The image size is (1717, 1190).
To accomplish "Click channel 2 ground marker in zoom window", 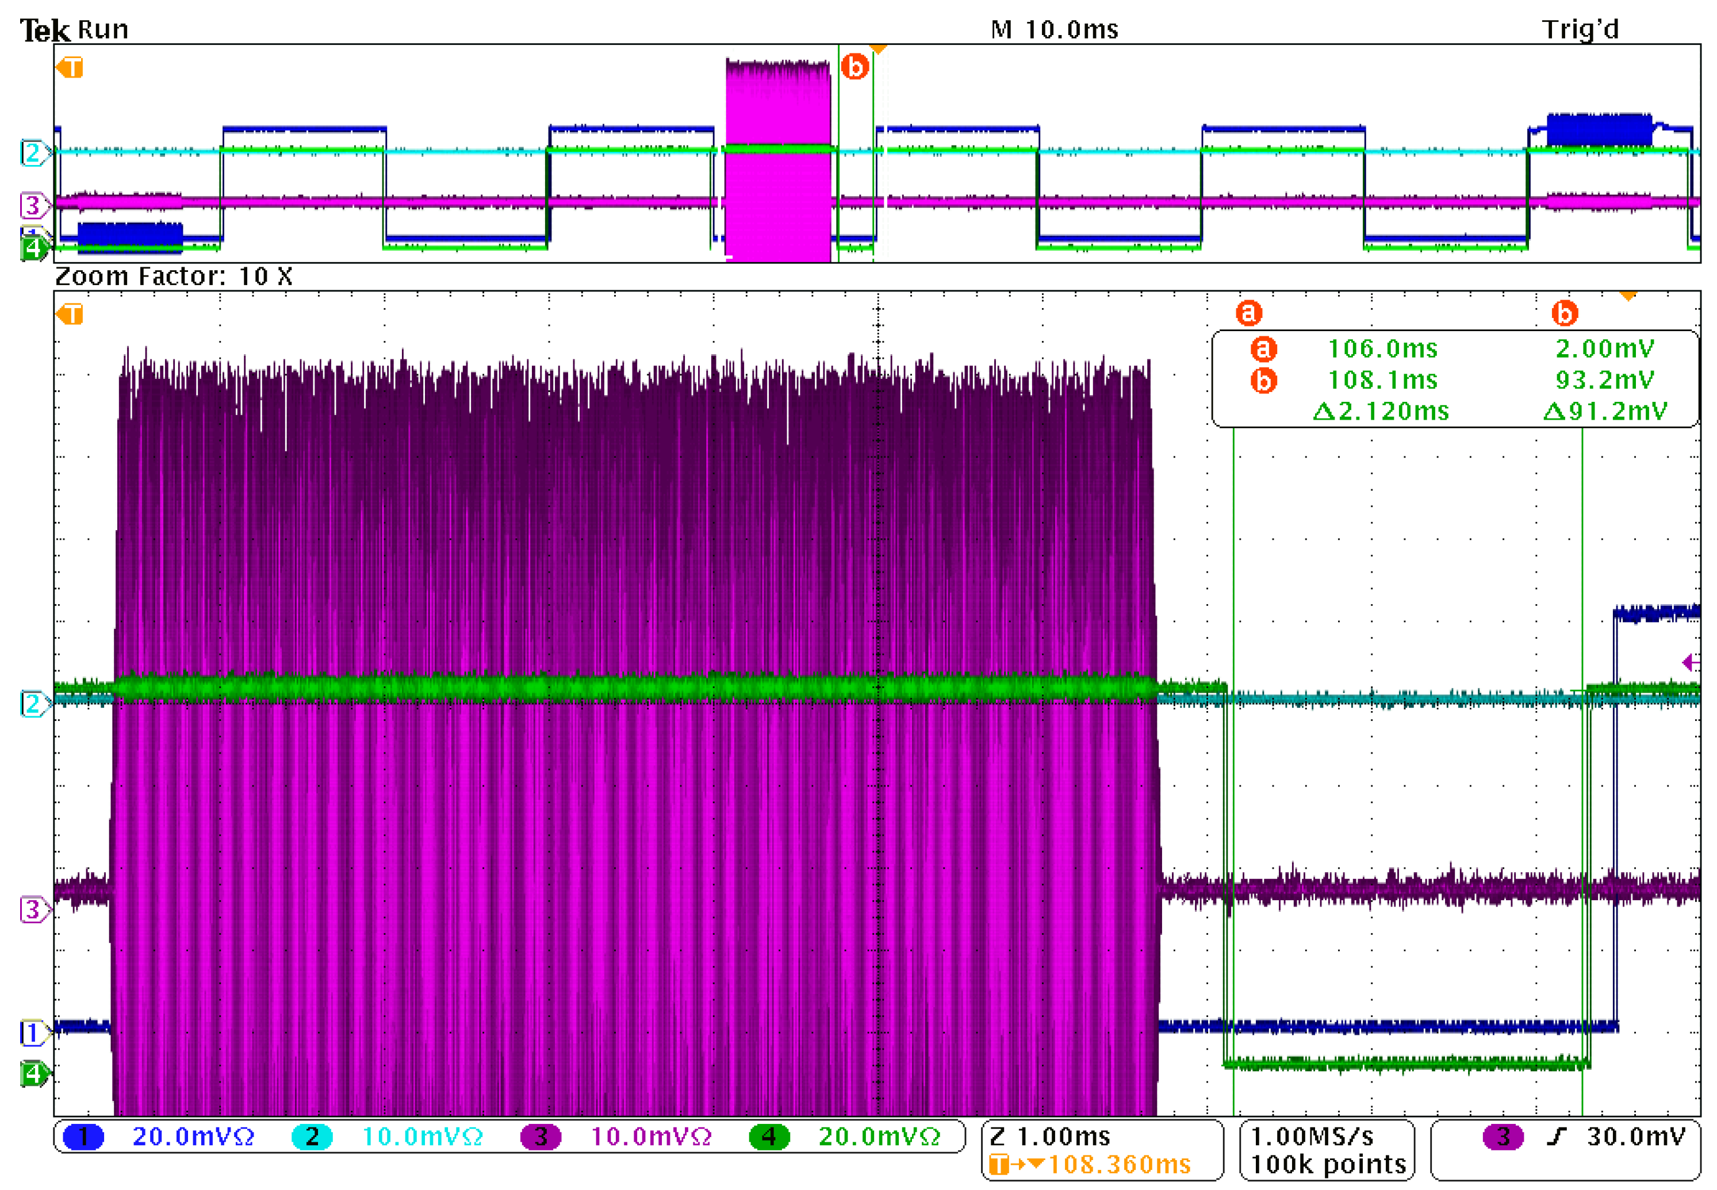I will (x=33, y=703).
